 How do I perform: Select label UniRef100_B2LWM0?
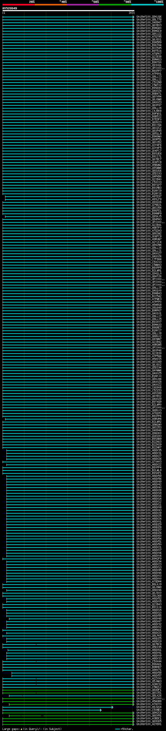149,405
